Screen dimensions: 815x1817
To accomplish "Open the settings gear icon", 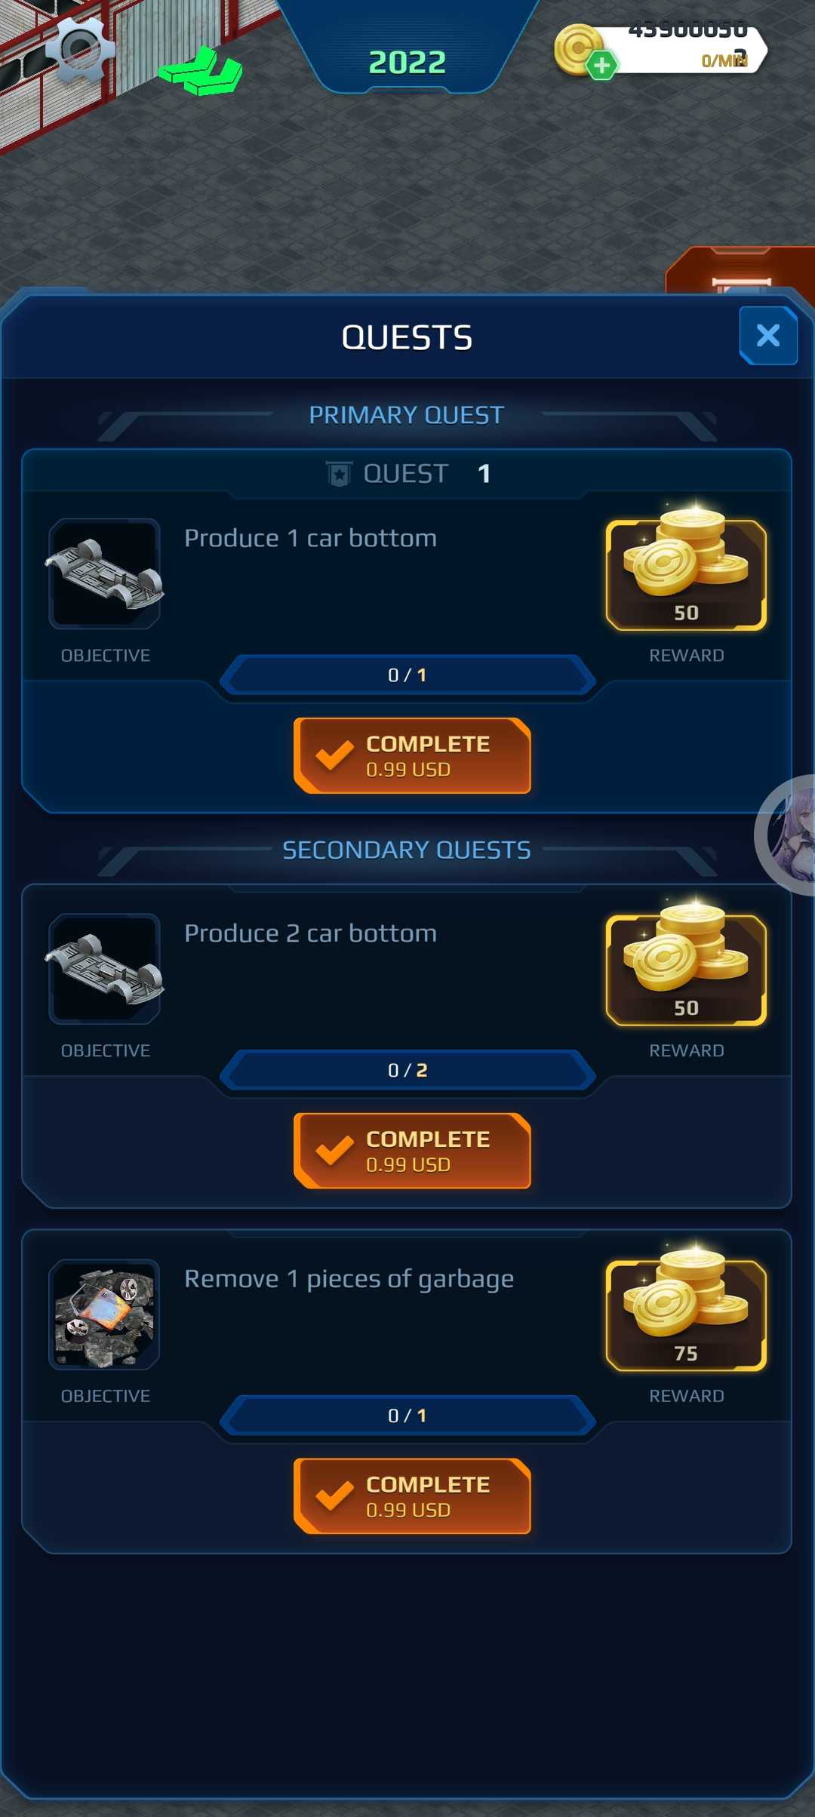I will [x=80, y=49].
